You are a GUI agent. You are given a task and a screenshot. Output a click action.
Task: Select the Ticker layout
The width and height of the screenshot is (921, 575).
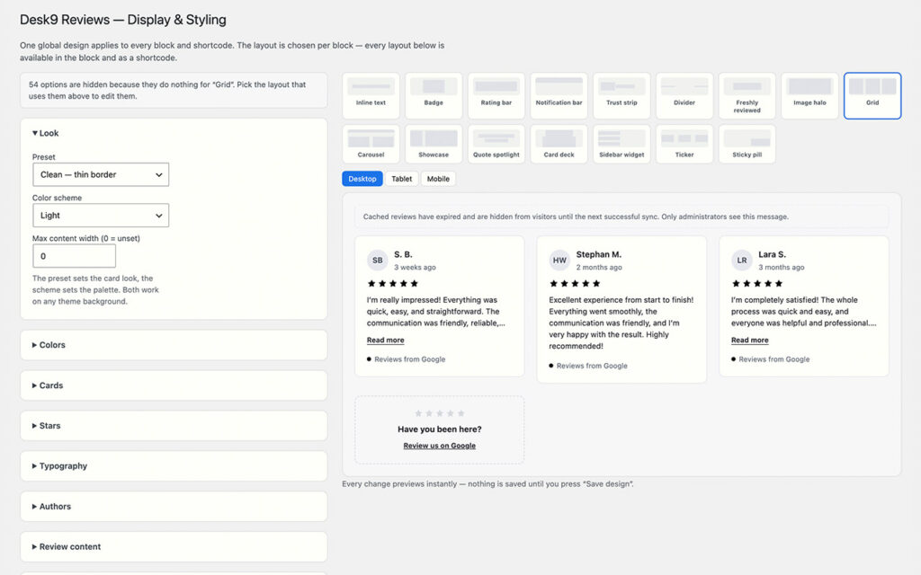pos(684,144)
